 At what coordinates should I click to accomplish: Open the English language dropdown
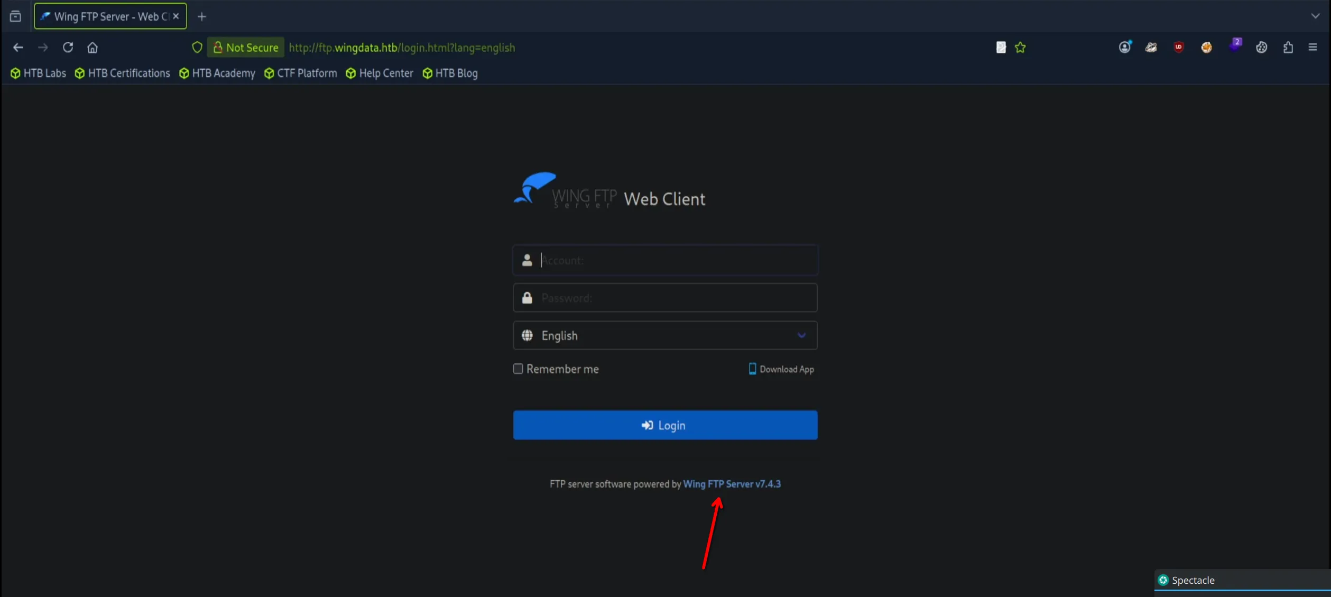pyautogui.click(x=665, y=335)
